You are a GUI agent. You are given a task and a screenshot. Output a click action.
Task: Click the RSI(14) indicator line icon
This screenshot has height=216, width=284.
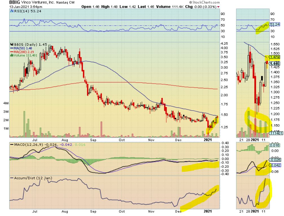tap(11, 11)
